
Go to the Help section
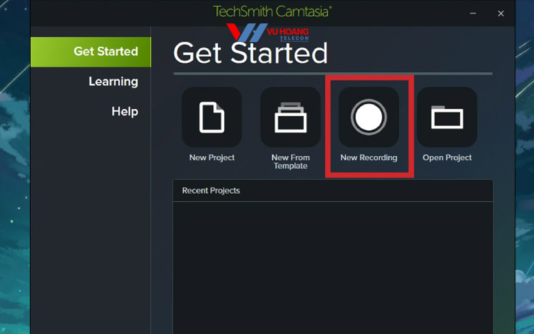coord(124,112)
